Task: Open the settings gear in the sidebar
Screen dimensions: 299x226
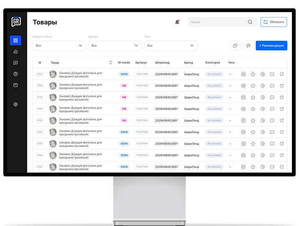Action: [15, 104]
